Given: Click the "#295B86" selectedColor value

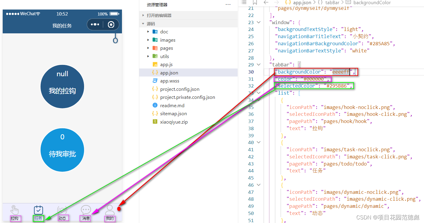Looking at the screenshot, I should (338, 86).
